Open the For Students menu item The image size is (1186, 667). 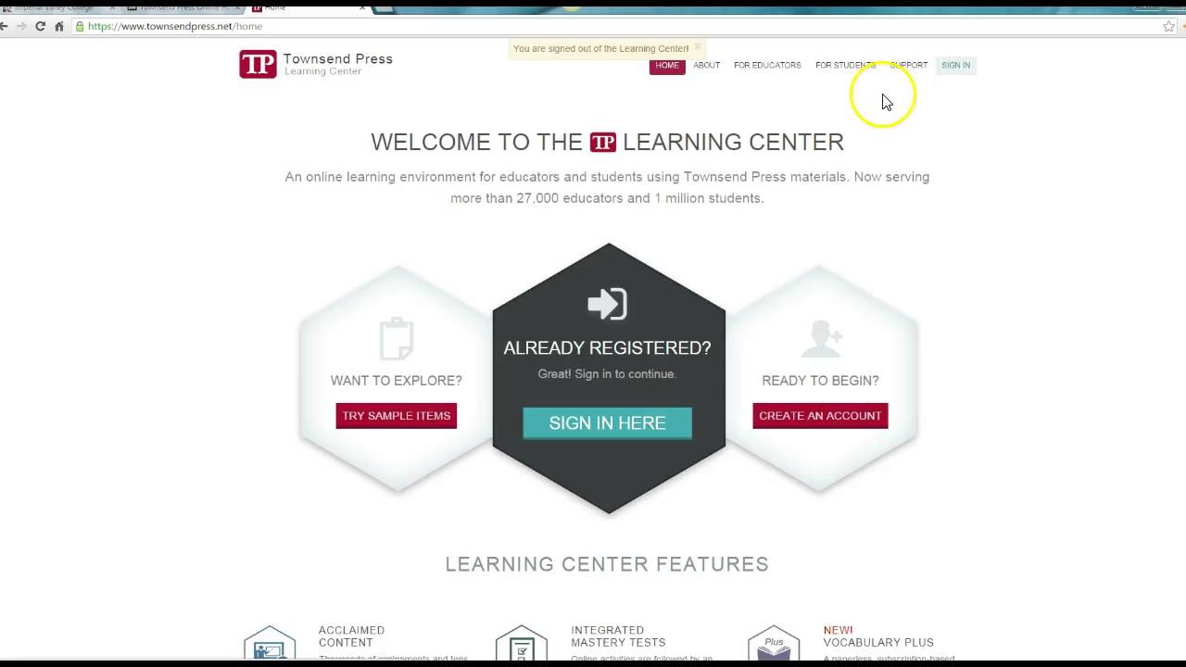coord(845,66)
